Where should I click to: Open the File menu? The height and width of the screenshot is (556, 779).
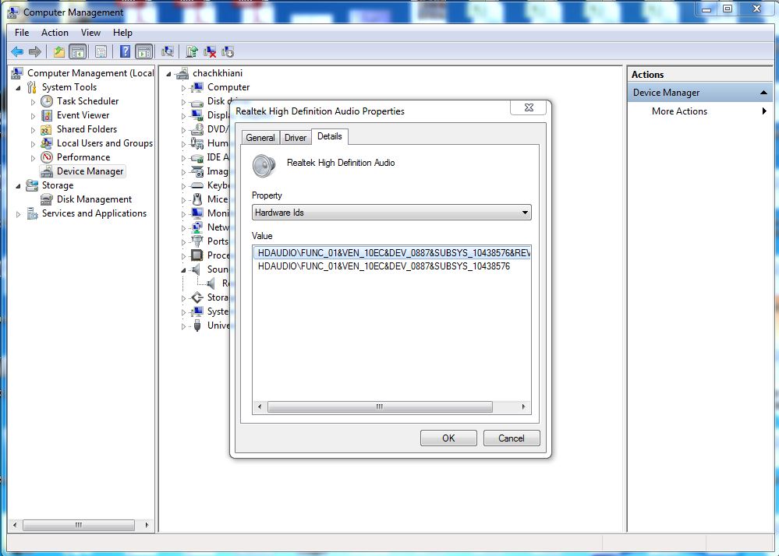(22, 33)
